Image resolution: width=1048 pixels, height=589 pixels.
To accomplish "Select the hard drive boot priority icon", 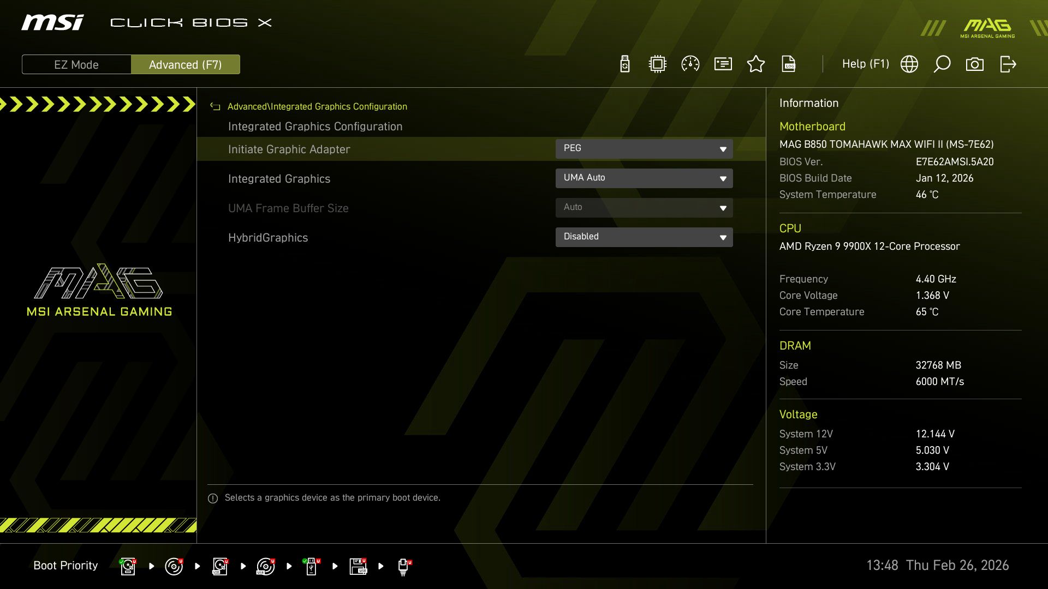I will [128, 566].
